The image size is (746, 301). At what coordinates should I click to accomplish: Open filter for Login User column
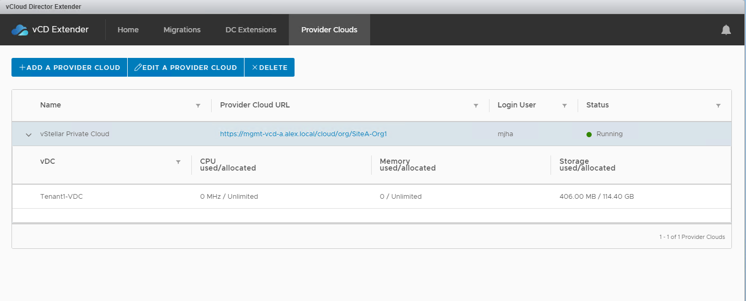tap(564, 105)
